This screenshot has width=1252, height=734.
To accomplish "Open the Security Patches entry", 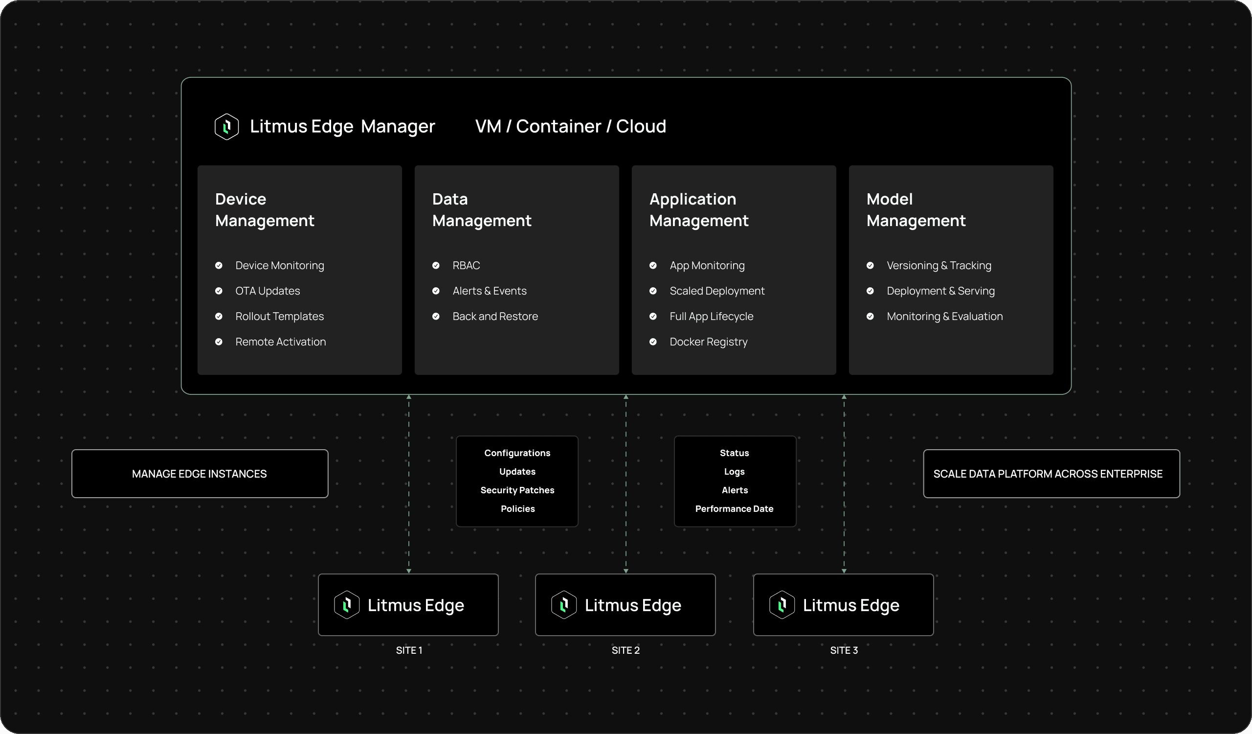I will [517, 490].
